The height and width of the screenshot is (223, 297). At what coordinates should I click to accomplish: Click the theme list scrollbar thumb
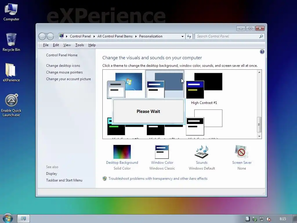(259, 125)
